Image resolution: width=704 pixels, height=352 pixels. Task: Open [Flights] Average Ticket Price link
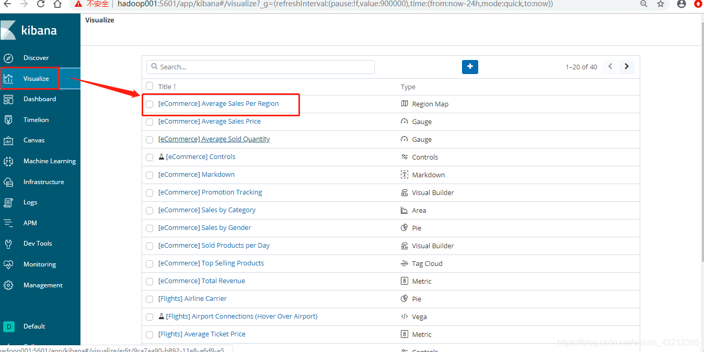(x=202, y=334)
